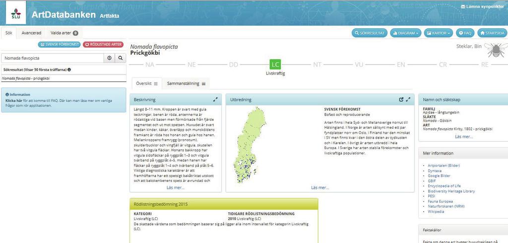Screen dimensions: 508x243
Task: Switch to the Avancerad tab
Action: (31, 33)
